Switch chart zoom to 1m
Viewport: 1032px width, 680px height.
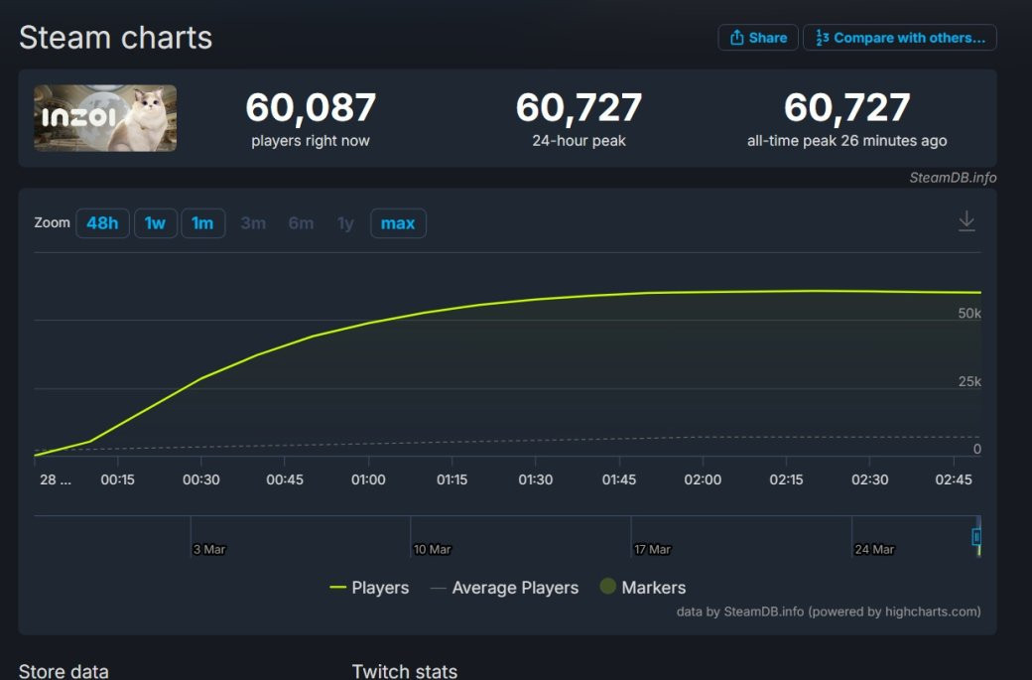tap(202, 223)
